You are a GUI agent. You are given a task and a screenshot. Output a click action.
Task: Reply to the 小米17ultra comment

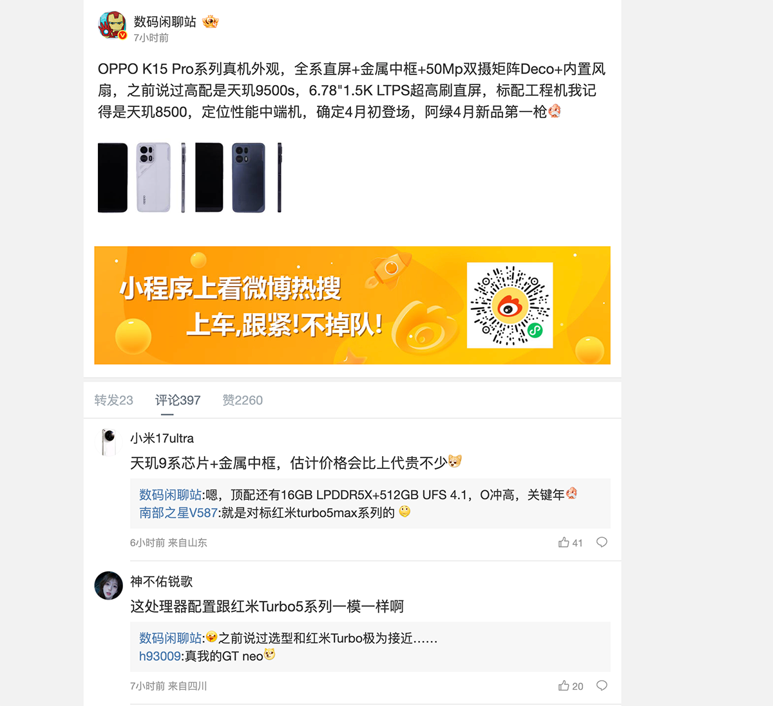[602, 542]
